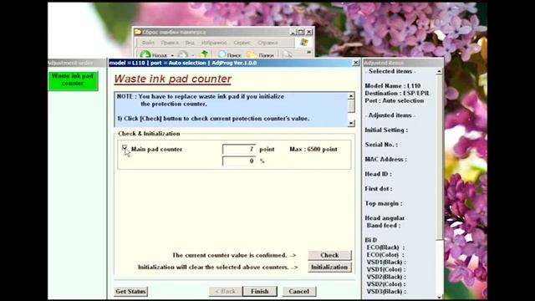Open Forward history dropdown arrow in Explorer
This screenshot has height=301, width=535.
click(192, 55)
